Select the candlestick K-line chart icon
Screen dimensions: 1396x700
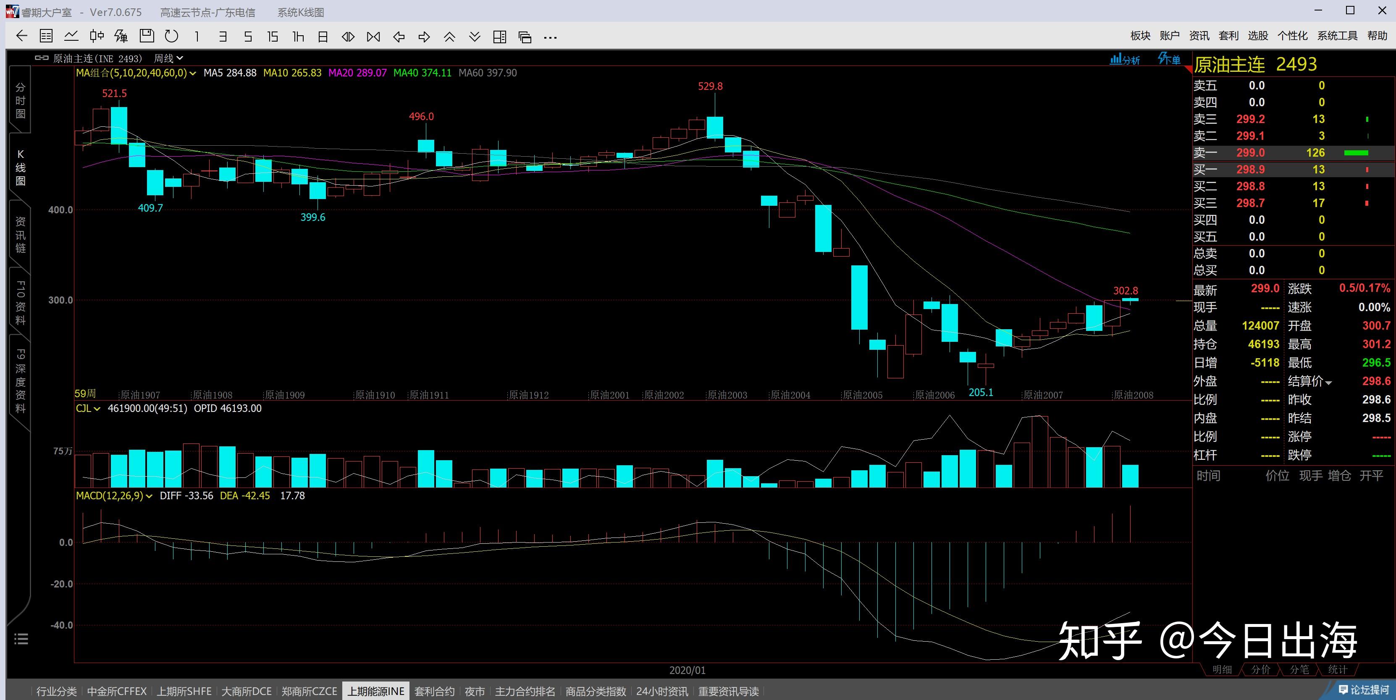coord(97,36)
